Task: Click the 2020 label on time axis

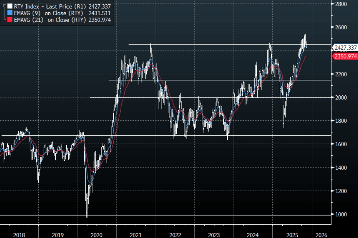Action: (97, 235)
